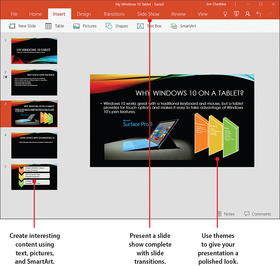Select slide 5 SmartArt steps thumbnail
The image size is (280, 266).
[34, 177]
